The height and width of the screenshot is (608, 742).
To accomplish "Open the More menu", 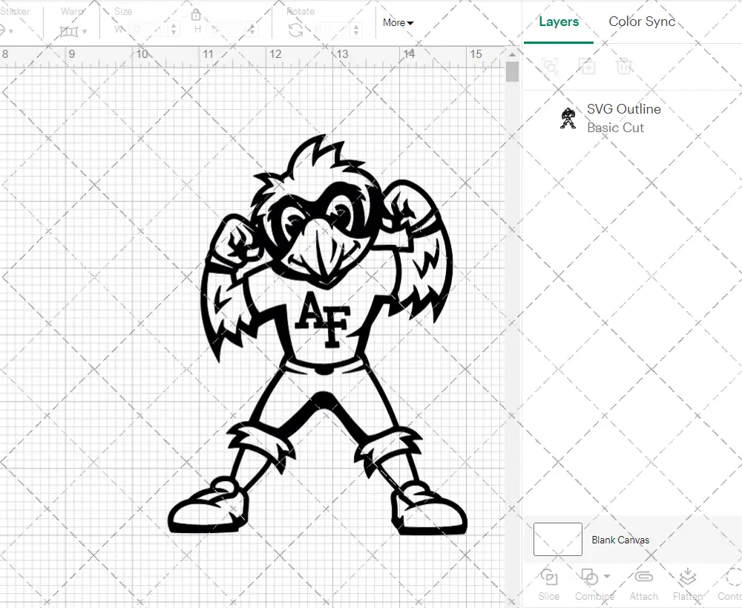I will pyautogui.click(x=398, y=23).
